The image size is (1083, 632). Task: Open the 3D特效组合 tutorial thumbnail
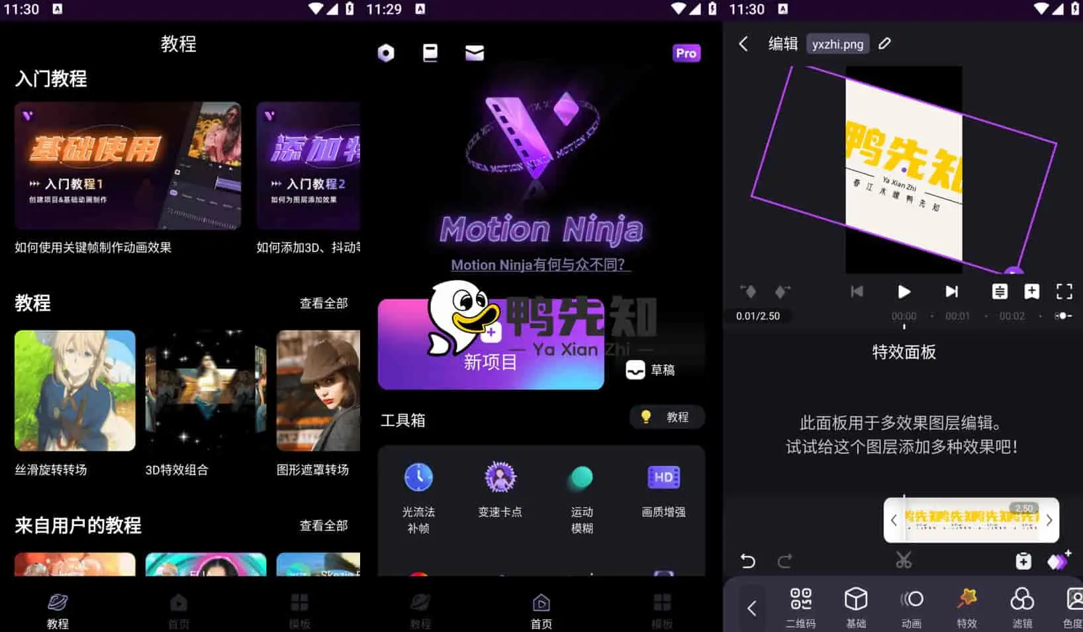click(206, 390)
